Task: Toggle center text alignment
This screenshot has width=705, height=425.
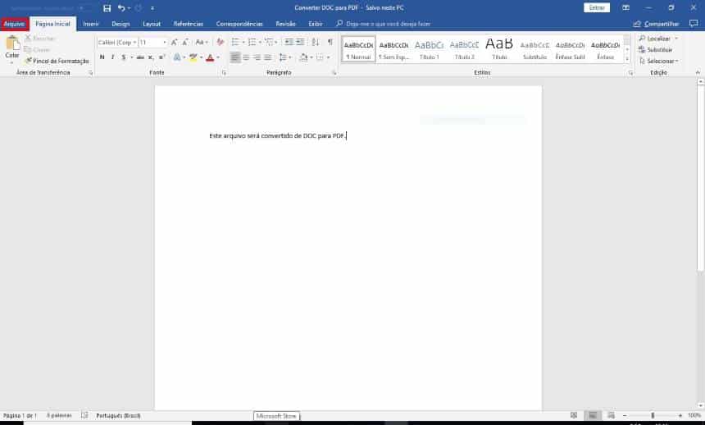Action: [x=246, y=57]
